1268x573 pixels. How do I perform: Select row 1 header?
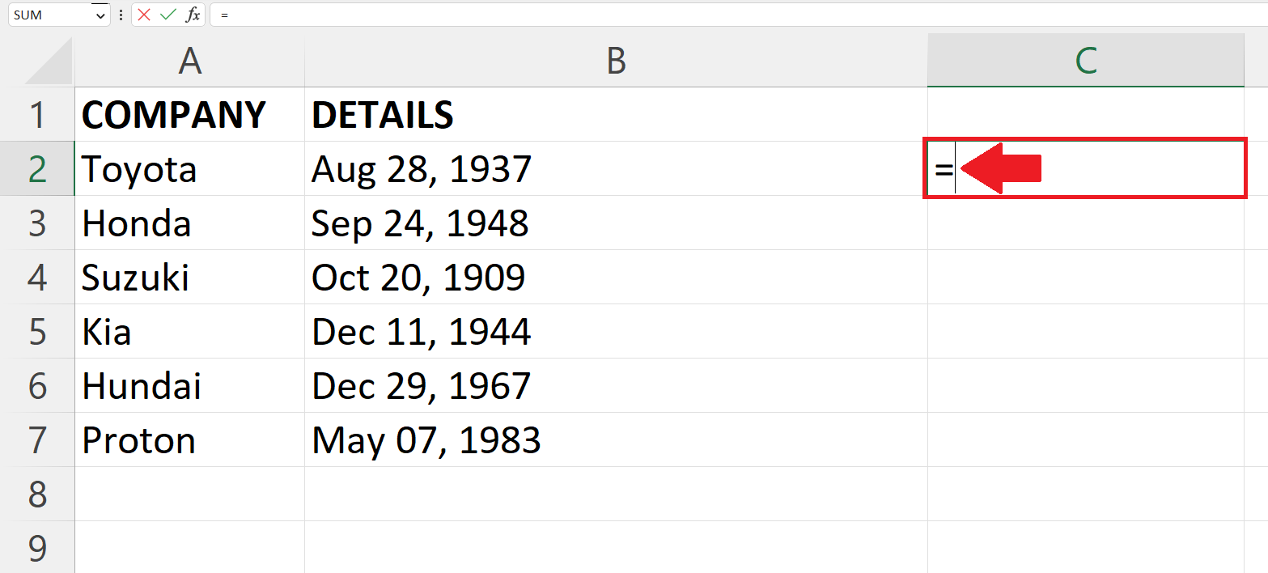[36, 114]
